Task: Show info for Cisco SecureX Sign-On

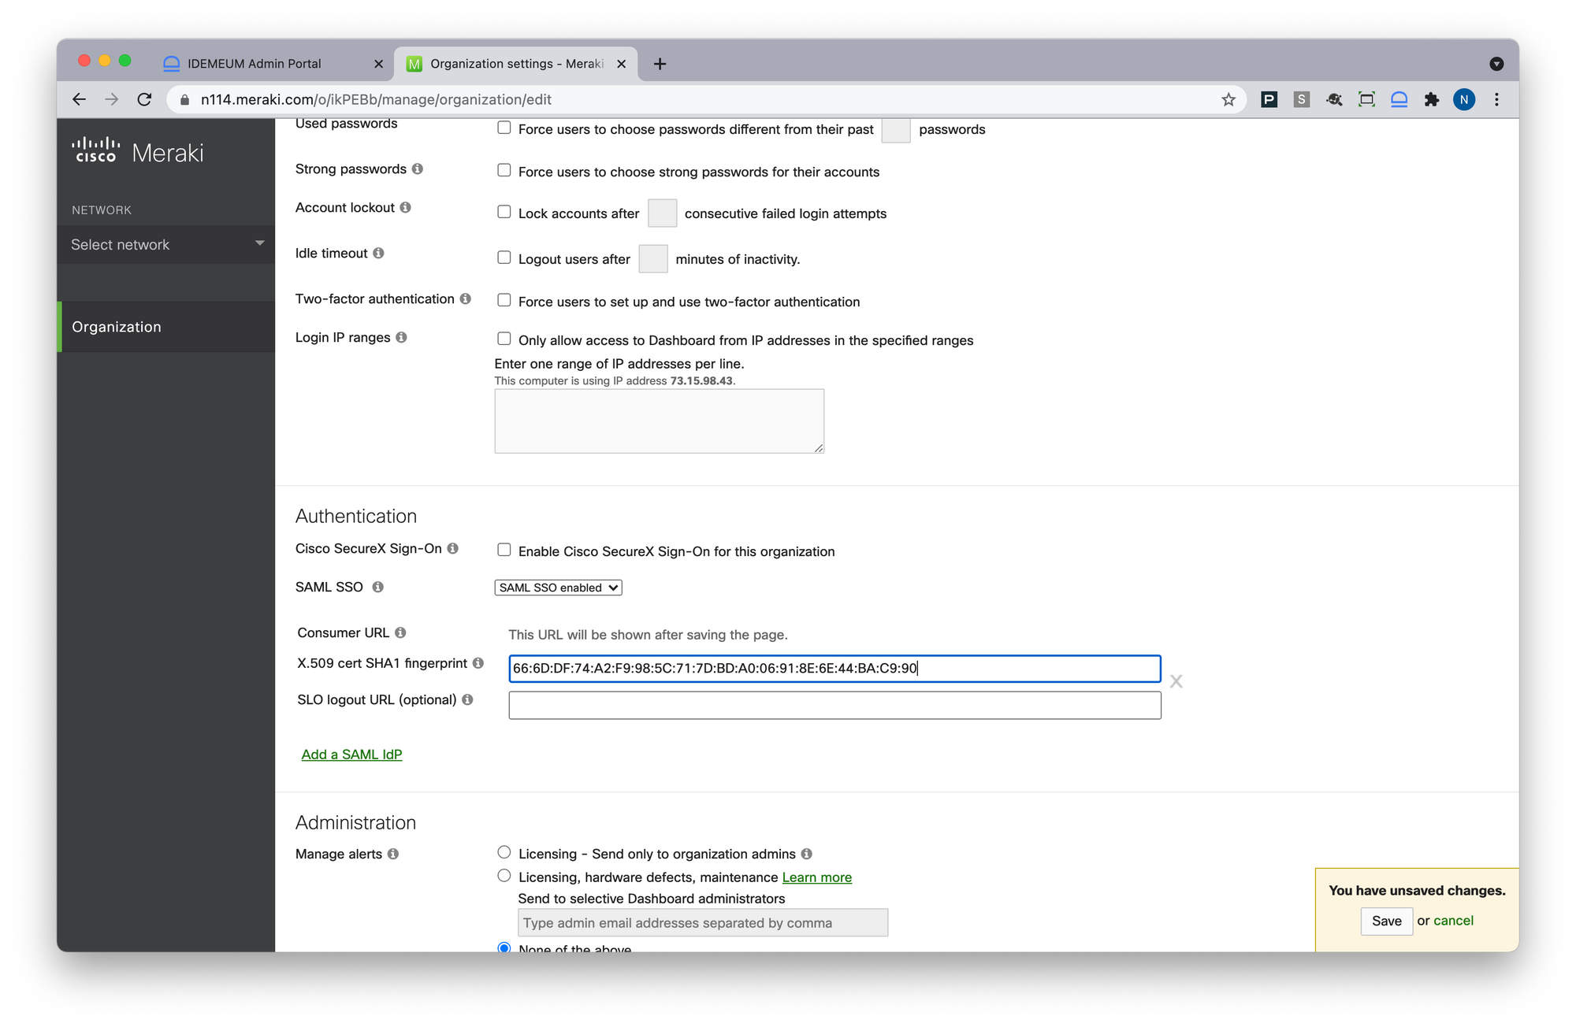Action: (452, 548)
